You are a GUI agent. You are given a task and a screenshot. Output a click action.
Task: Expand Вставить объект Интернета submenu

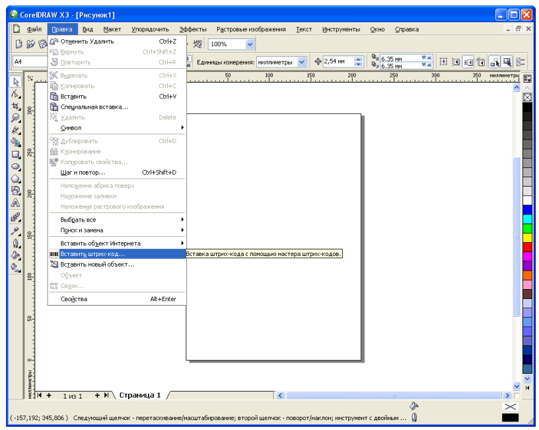[x=117, y=243]
